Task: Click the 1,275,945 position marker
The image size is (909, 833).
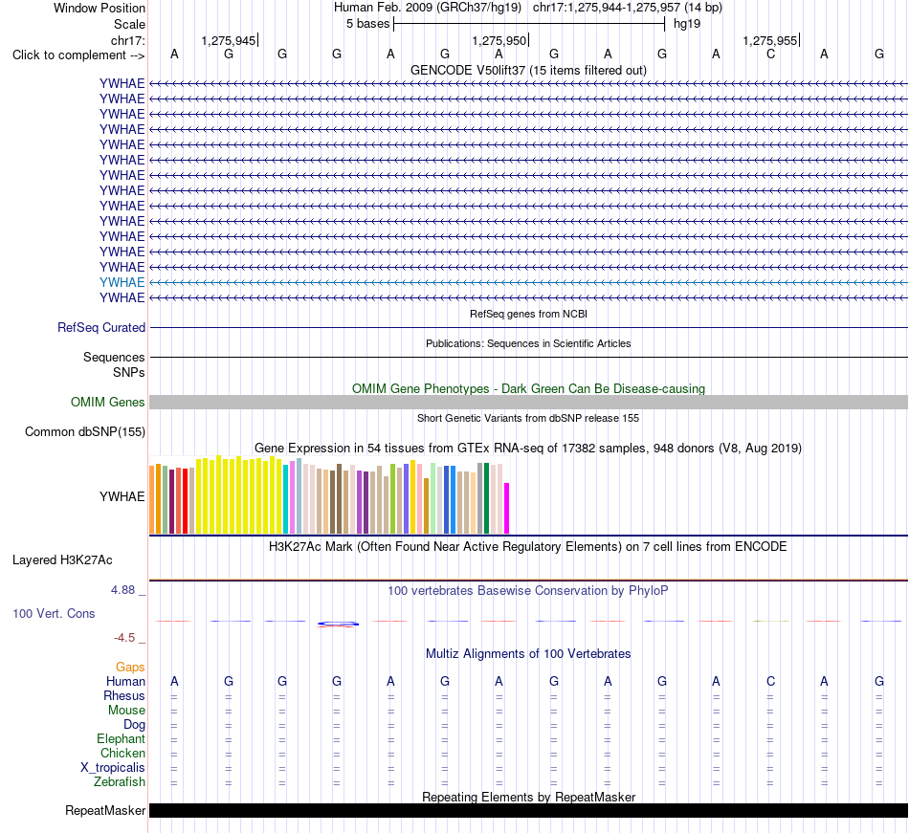Action: [x=230, y=40]
